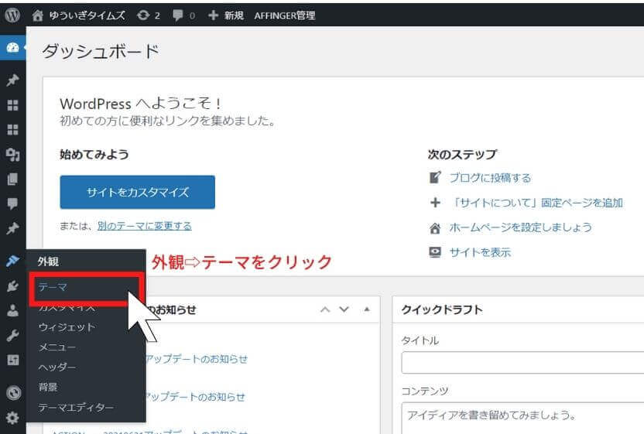Viewport: 644px width, 434px height.
Task: Open メニュー in Appearance submenu
Action: pyautogui.click(x=57, y=347)
